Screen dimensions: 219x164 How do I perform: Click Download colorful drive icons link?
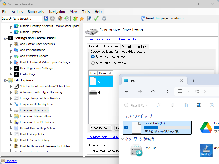coord(103,137)
